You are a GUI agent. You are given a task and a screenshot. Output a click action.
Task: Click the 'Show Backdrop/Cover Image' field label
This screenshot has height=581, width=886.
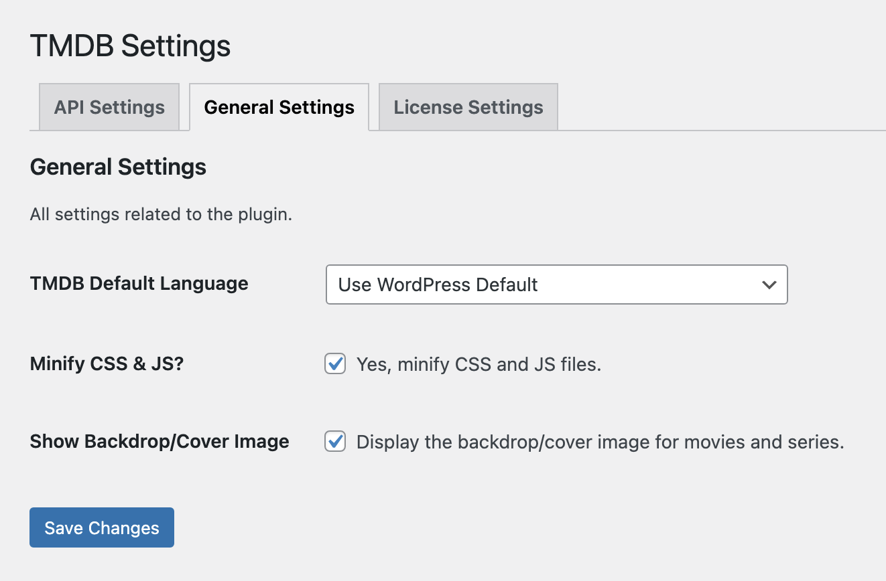point(160,442)
